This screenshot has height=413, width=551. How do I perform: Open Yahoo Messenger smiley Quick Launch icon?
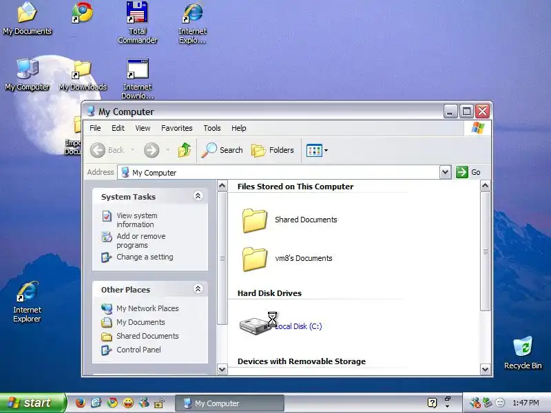[128, 403]
